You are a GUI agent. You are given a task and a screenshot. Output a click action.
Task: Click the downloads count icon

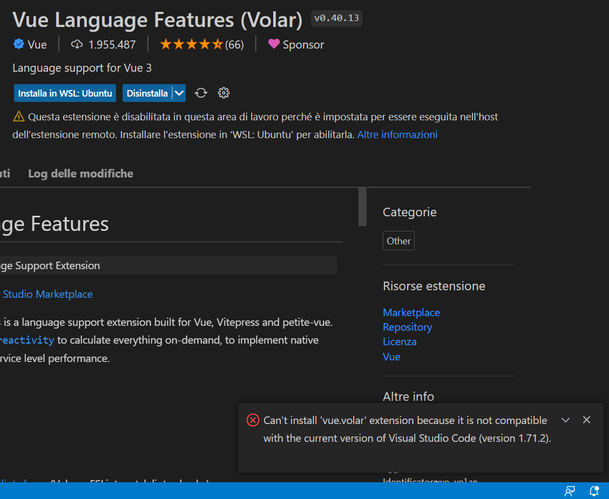[76, 44]
